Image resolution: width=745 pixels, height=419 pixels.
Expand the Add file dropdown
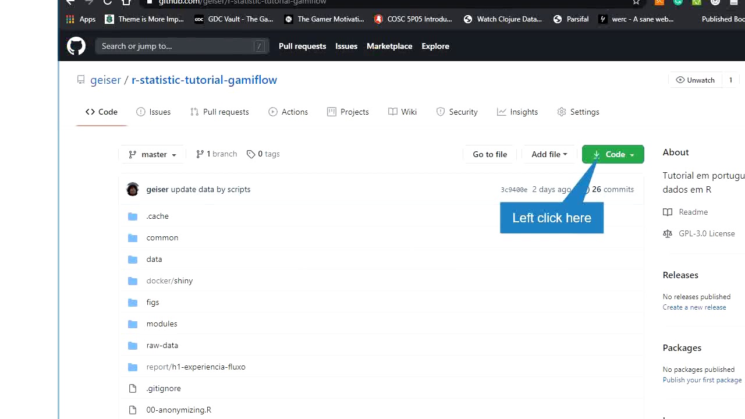pos(549,154)
